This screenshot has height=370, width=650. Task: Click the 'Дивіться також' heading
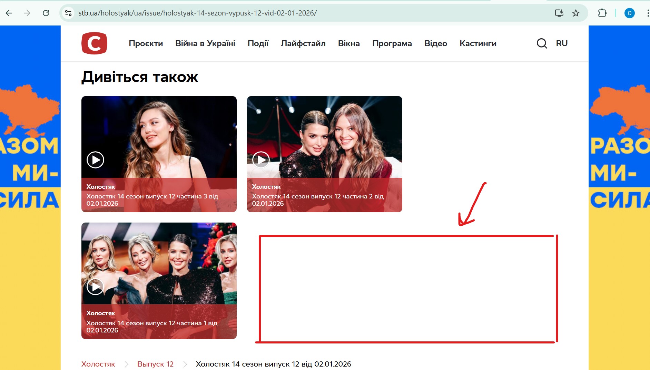[x=140, y=77]
